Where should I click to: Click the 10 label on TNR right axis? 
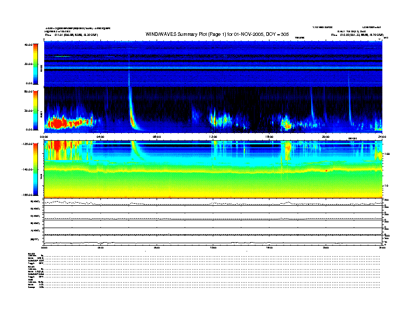pos(386,186)
